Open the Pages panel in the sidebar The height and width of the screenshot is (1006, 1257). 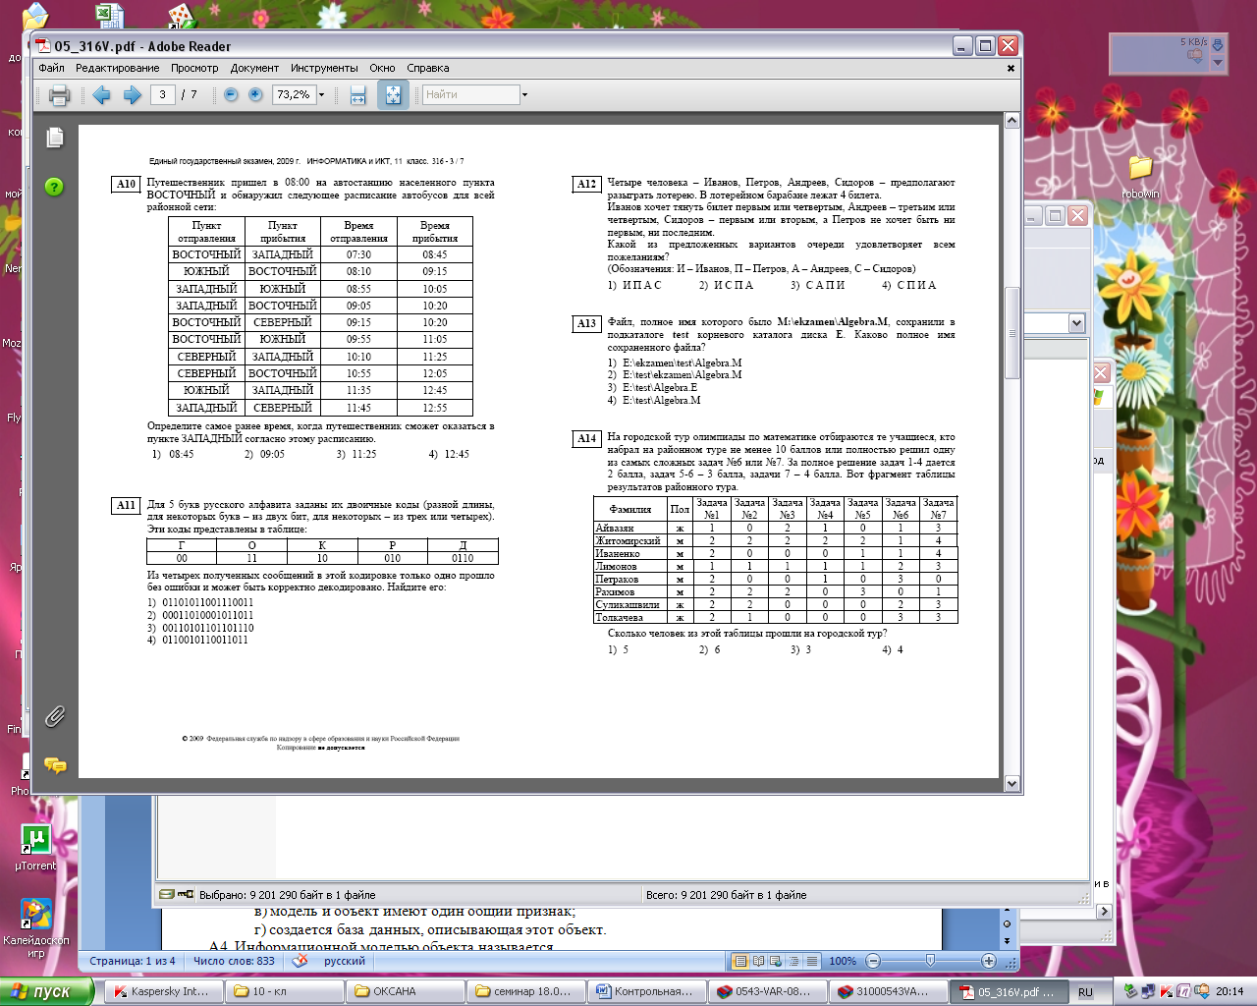click(55, 138)
